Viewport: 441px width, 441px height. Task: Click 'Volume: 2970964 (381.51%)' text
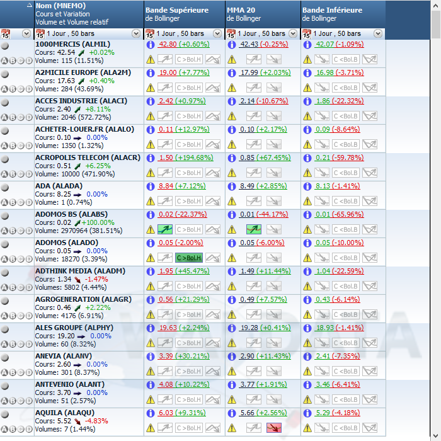coord(79,231)
